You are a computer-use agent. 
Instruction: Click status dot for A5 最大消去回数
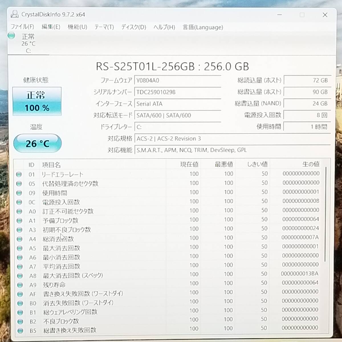point(19,248)
